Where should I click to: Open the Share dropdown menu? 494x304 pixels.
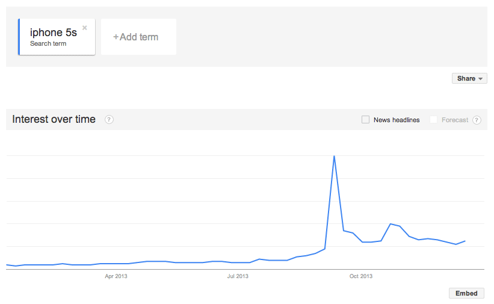[x=469, y=78]
